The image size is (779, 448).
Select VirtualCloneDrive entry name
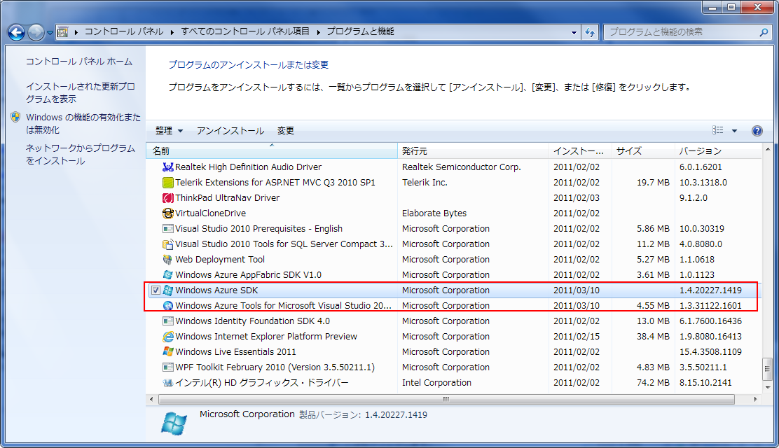tap(211, 213)
